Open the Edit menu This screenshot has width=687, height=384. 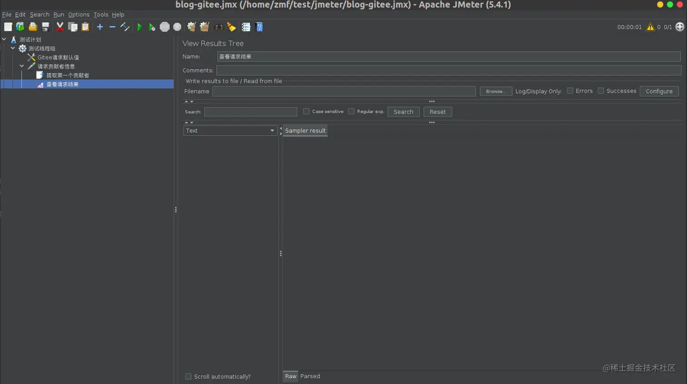click(20, 15)
